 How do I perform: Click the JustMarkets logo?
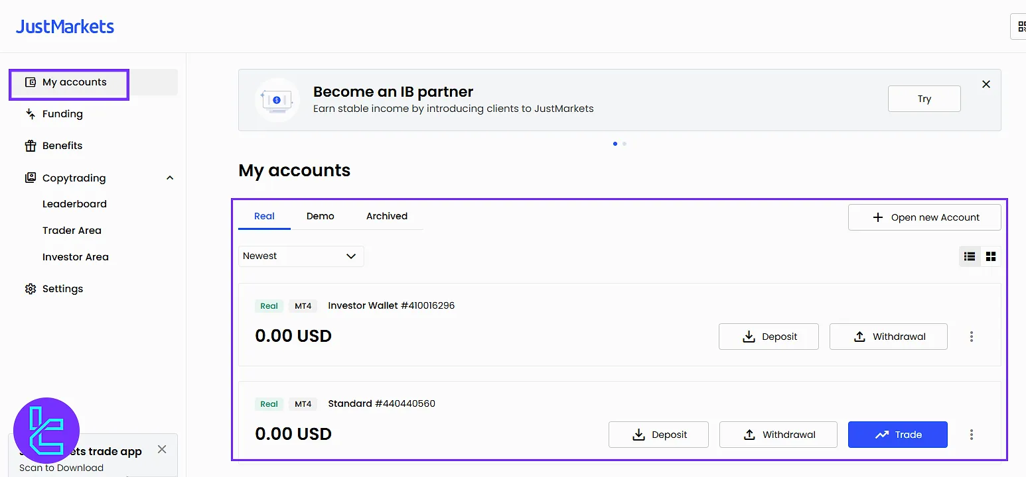coord(65,27)
